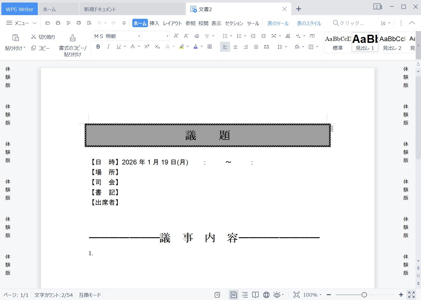Open the MS 明朝 font dropdown
The image size is (421, 300).
click(139, 36)
